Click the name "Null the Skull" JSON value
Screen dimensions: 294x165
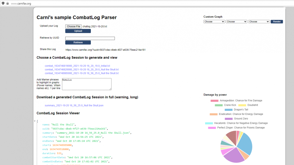(x=63, y=125)
